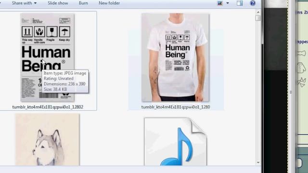Click the scrollbar down arrow

[258, 162]
